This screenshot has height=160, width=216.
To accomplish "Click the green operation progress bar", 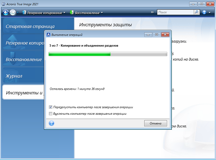I will 108,54.
